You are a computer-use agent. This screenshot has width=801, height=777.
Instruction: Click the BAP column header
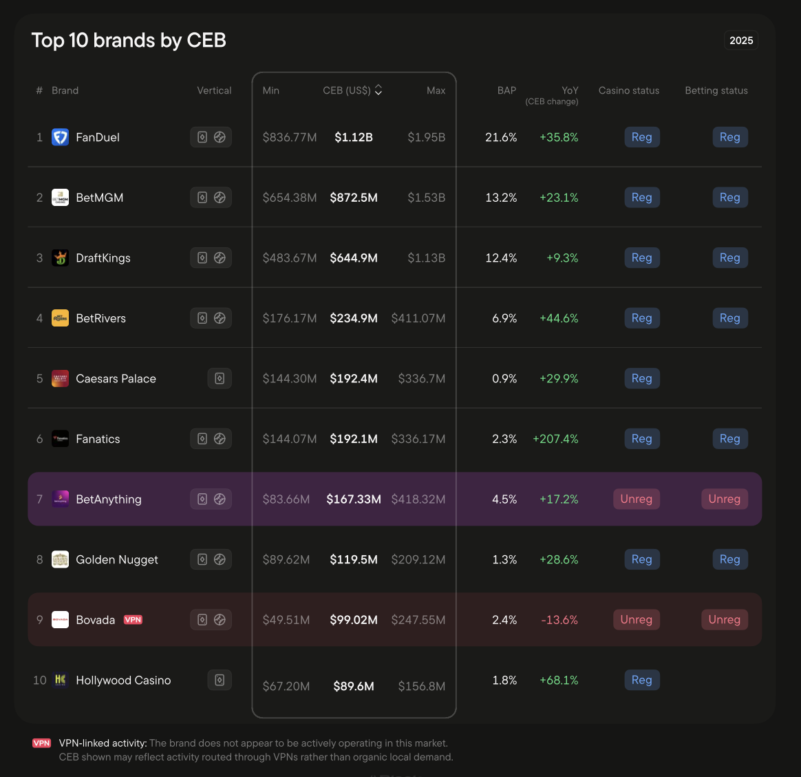506,90
